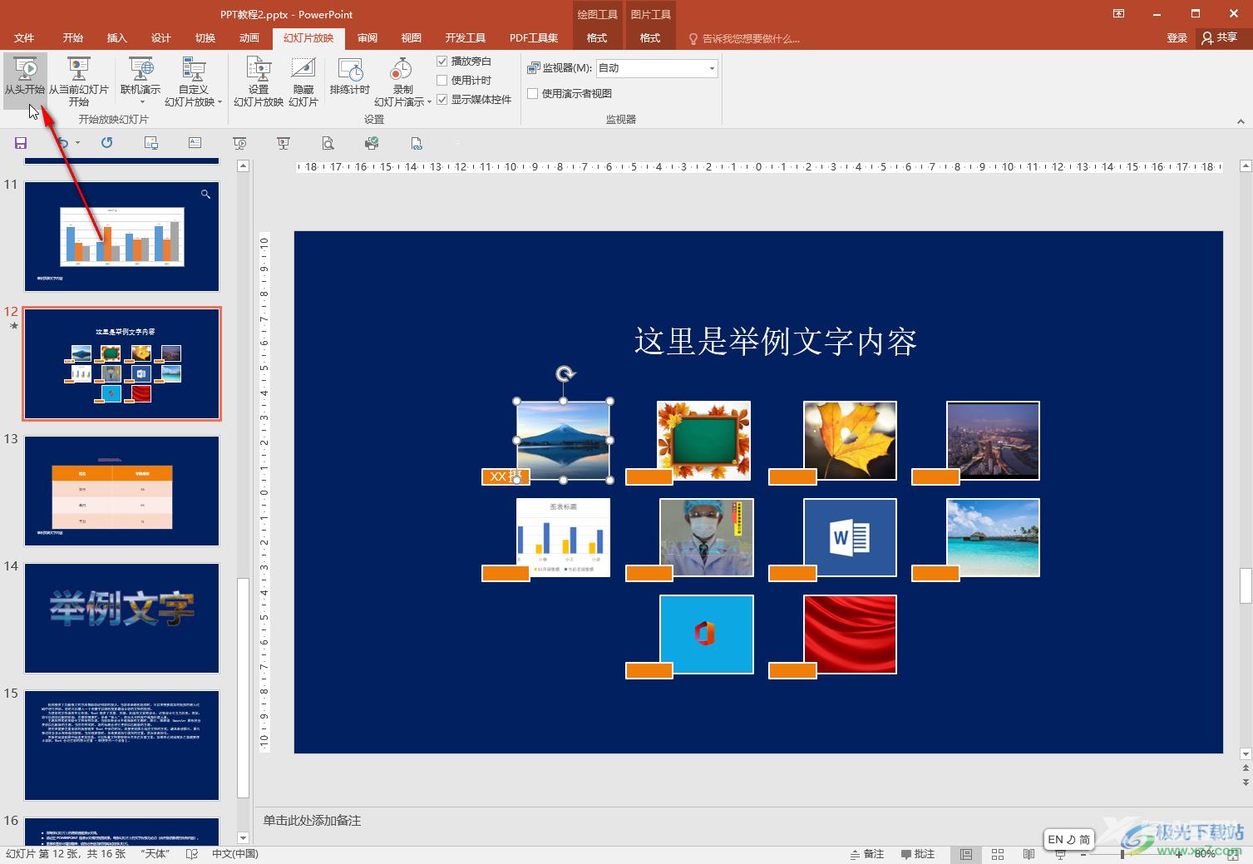Open the Home (开始) ribbon tab
This screenshot has height=864, width=1253.
[72, 38]
